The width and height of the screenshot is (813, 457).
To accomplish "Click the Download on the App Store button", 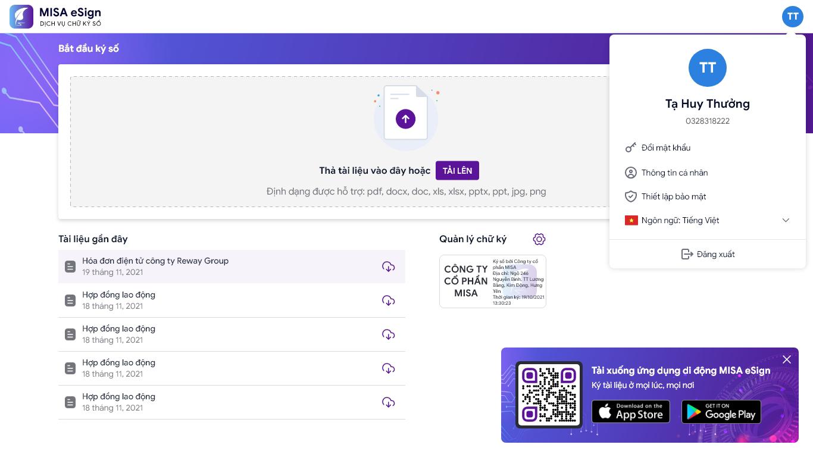I will [x=630, y=412].
